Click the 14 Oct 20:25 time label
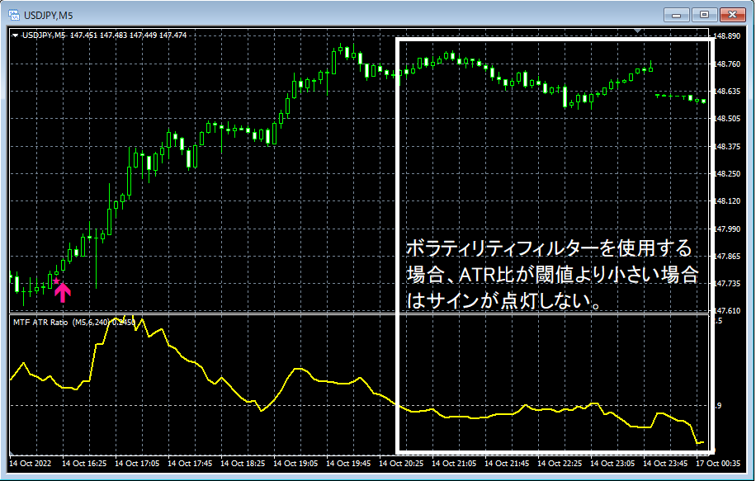This screenshot has height=481, width=756. (401, 464)
